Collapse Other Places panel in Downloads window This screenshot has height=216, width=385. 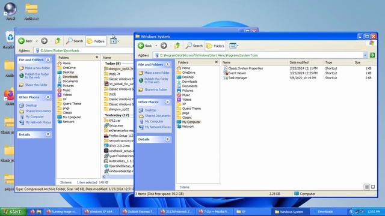click(x=48, y=97)
